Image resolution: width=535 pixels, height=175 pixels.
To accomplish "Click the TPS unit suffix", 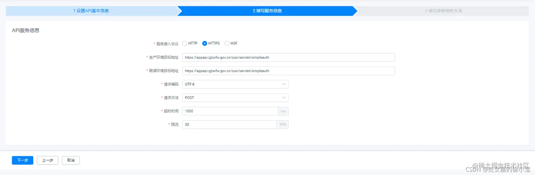I will (283, 124).
